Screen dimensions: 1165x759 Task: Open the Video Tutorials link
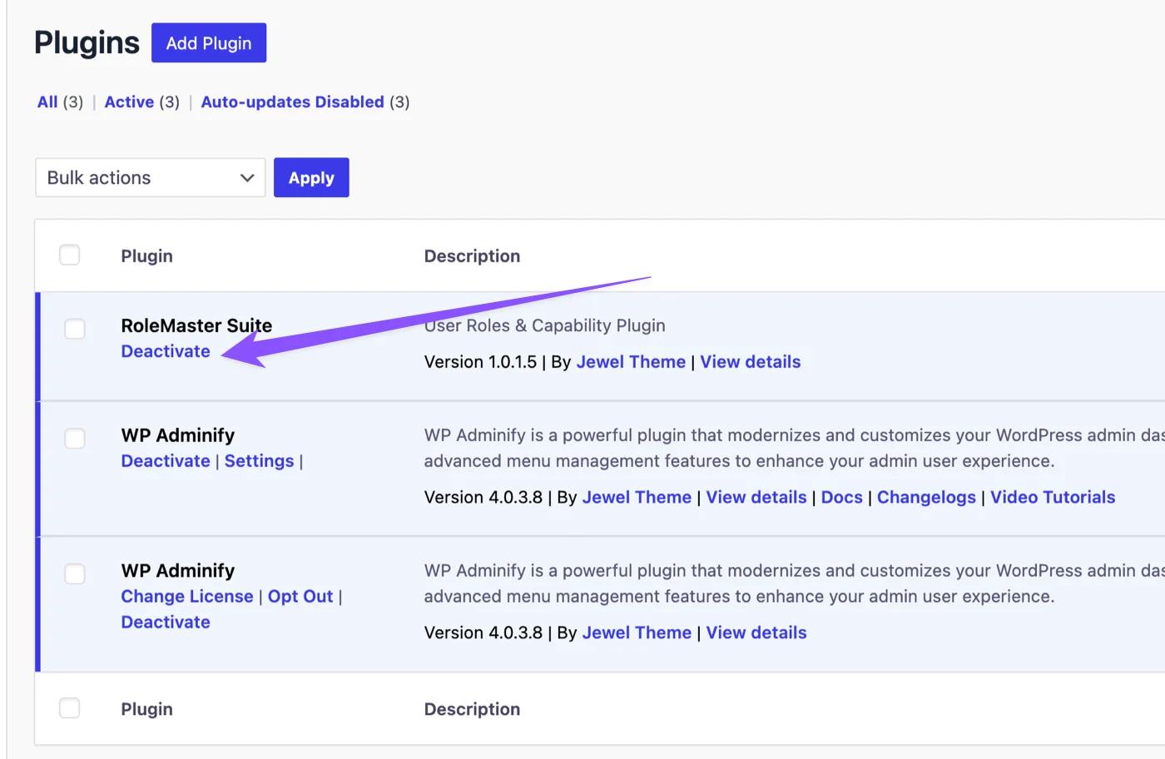1053,498
